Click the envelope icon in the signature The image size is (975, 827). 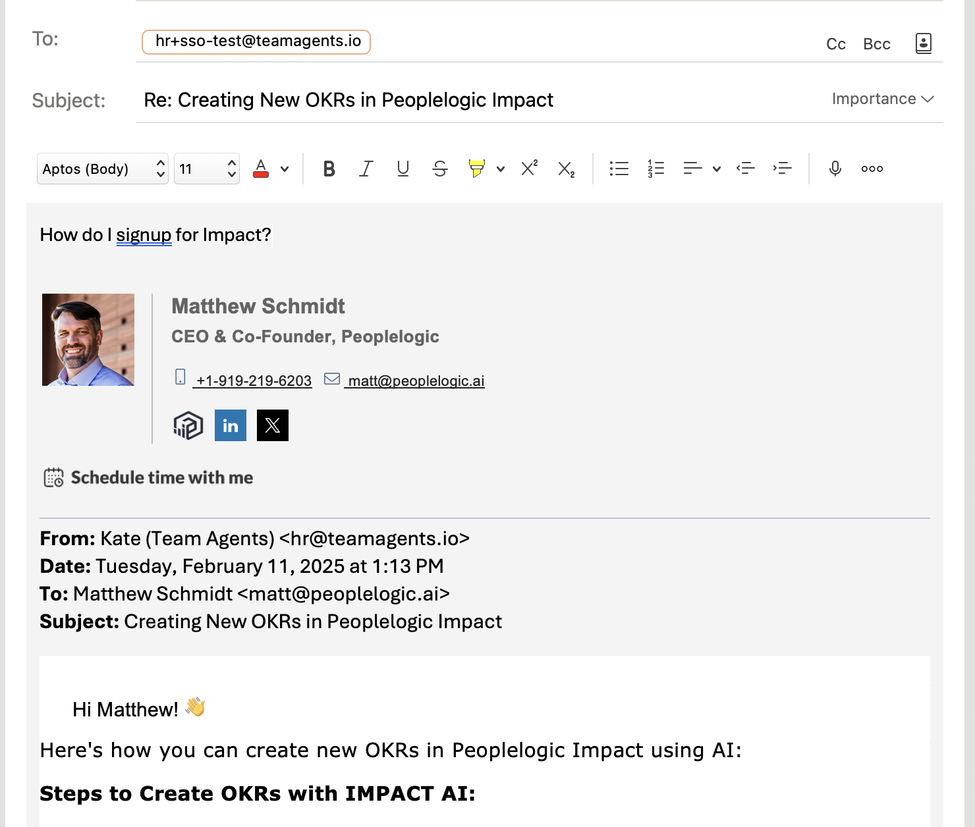[332, 379]
